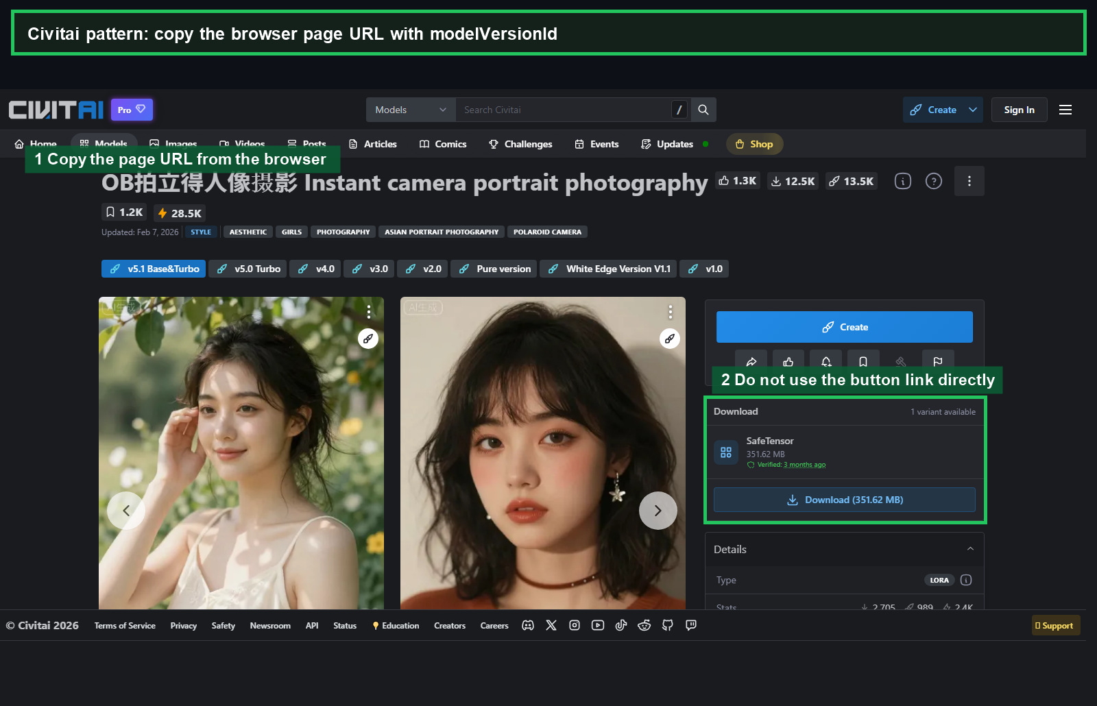Click Download (351.62 MB) button
Screen dimensions: 1097x706
coord(845,500)
